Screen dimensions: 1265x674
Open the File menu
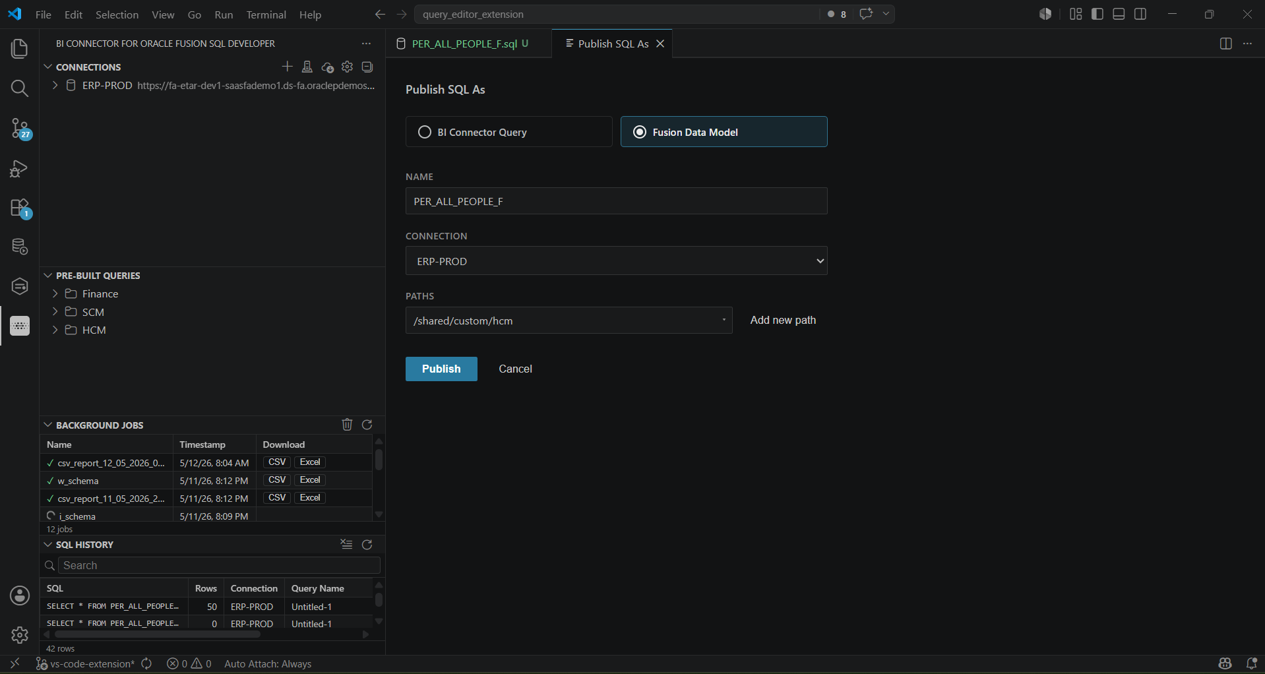44,15
